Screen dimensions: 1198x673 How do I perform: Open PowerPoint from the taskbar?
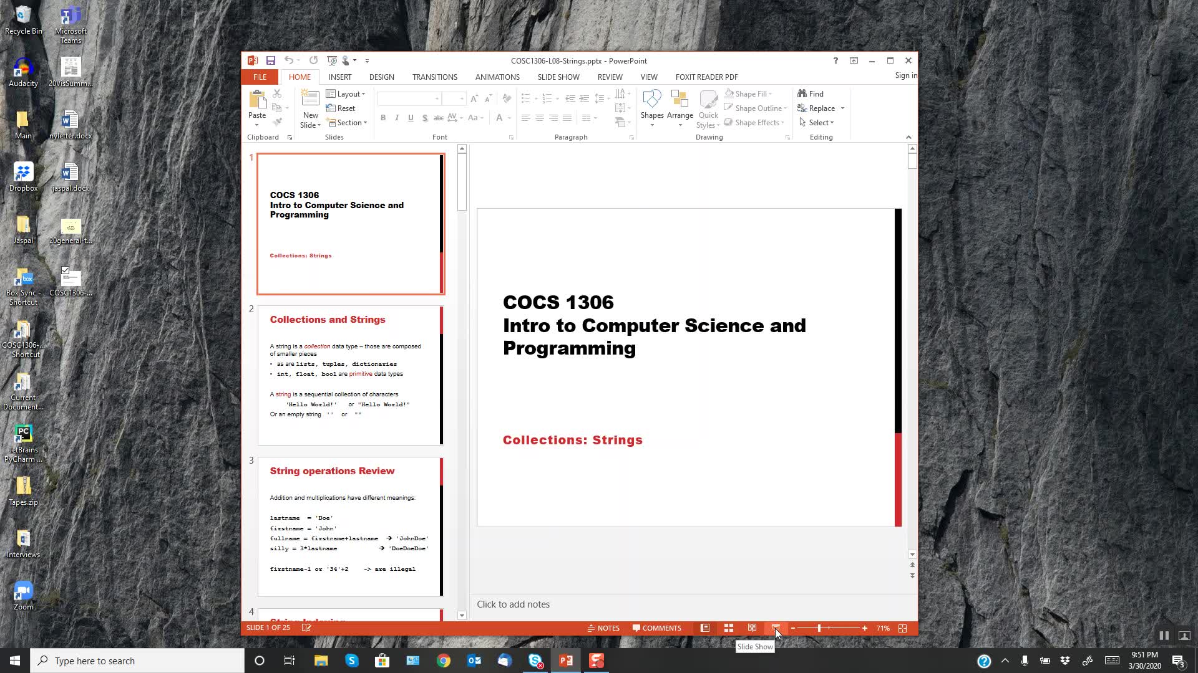click(566, 661)
